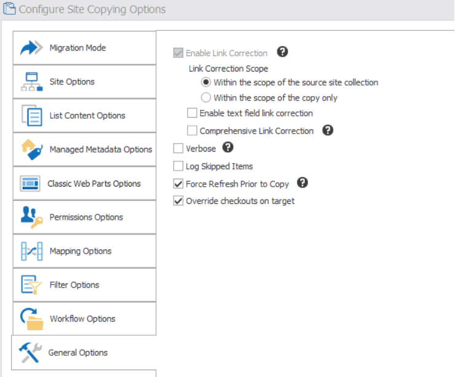Click the Filter Options funnel icon
Viewport: 455px width, 377px height.
[31, 285]
